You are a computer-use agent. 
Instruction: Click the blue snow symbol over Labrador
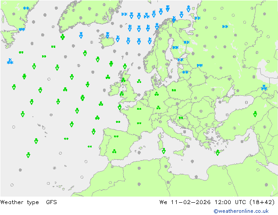coord(26,8)
